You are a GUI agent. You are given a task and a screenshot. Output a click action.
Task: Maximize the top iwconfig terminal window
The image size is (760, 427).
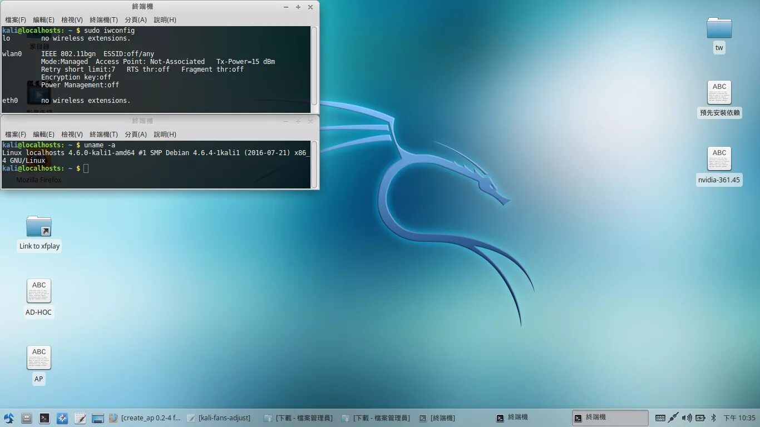tap(298, 7)
